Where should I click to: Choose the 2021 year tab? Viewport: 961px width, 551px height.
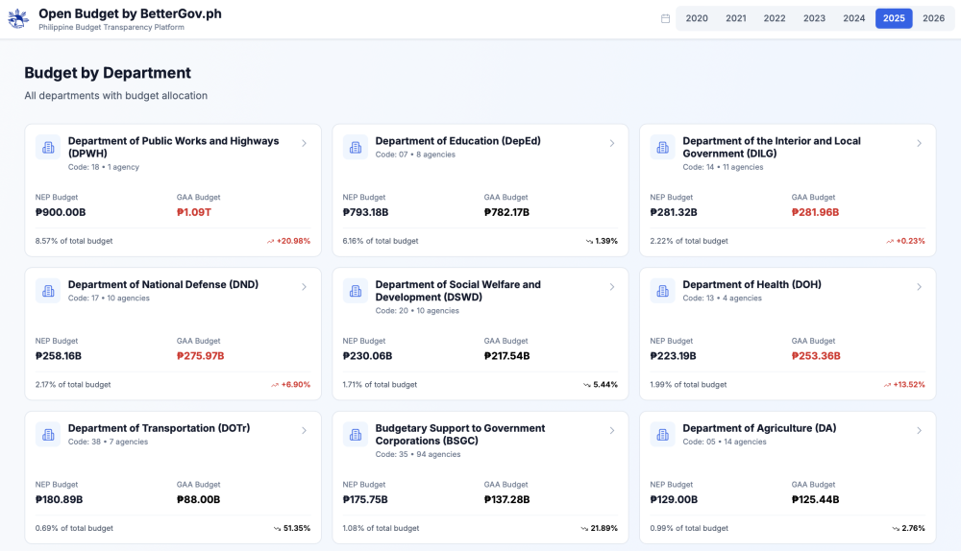point(736,18)
